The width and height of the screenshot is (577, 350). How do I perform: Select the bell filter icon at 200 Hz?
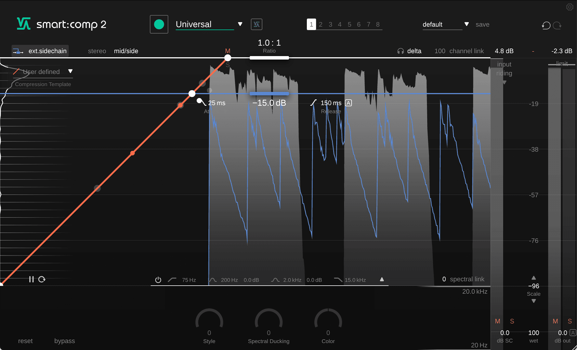point(213,280)
